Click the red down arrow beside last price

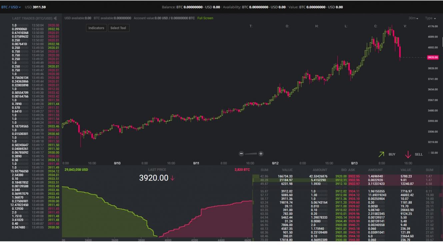[172, 179]
